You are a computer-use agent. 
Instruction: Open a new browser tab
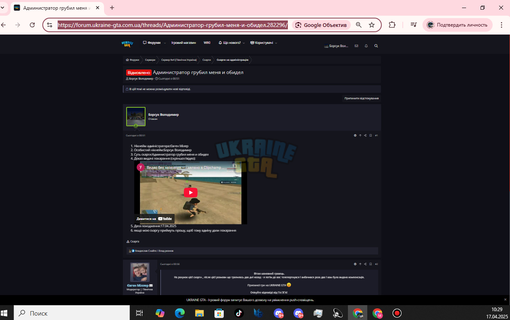point(112,8)
